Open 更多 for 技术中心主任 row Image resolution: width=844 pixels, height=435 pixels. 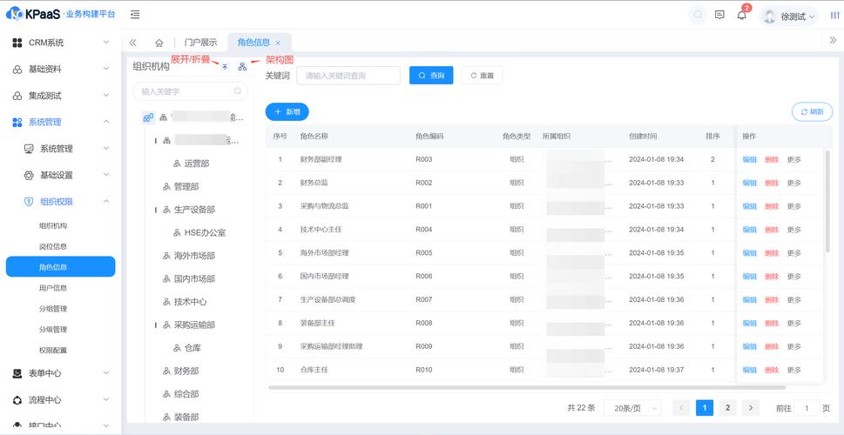794,230
